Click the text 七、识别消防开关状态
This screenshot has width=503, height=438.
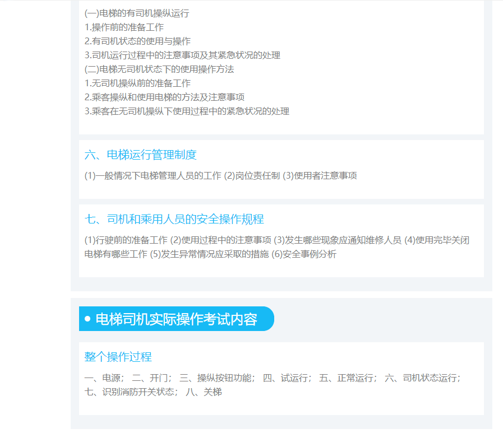[131, 392]
